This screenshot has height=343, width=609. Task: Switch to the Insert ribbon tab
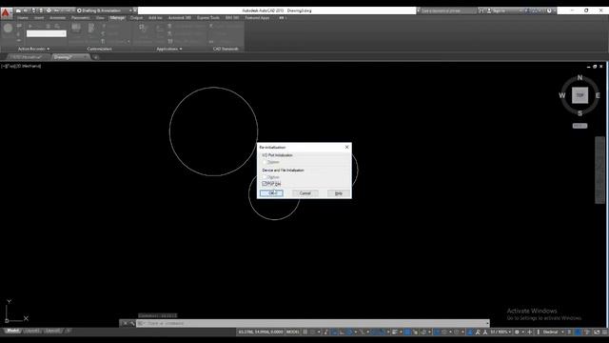(x=39, y=18)
